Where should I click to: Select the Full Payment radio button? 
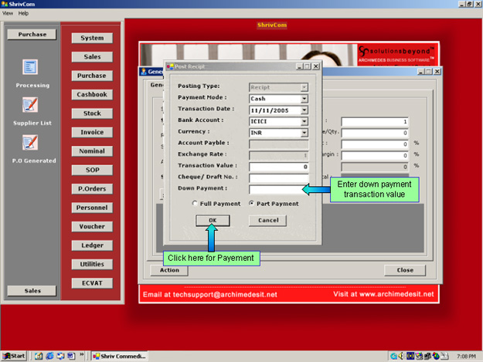195,203
